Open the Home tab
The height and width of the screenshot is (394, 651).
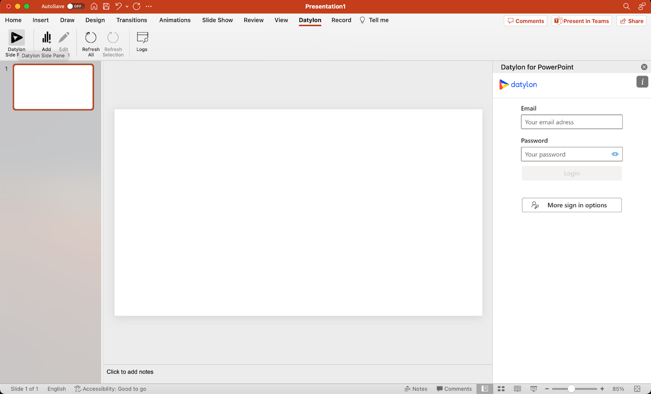[x=13, y=20]
